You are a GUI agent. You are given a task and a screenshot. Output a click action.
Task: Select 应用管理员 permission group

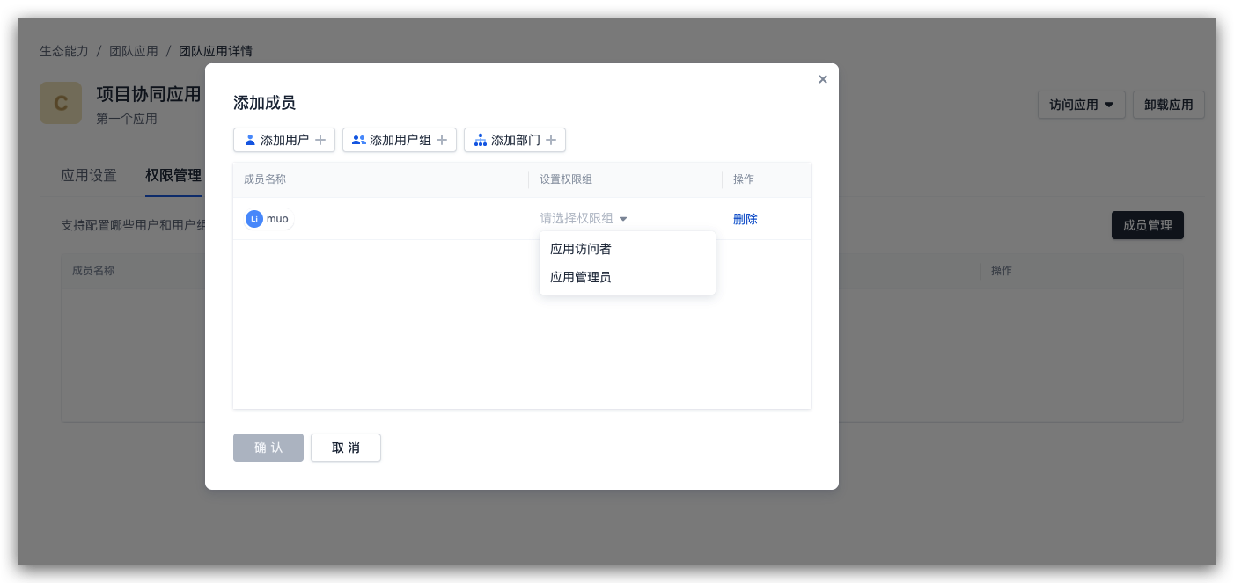coord(628,277)
